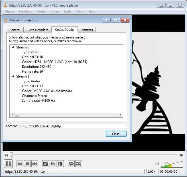
Task: Click the left arrow of codec tree scrollbar
Action: point(12,115)
